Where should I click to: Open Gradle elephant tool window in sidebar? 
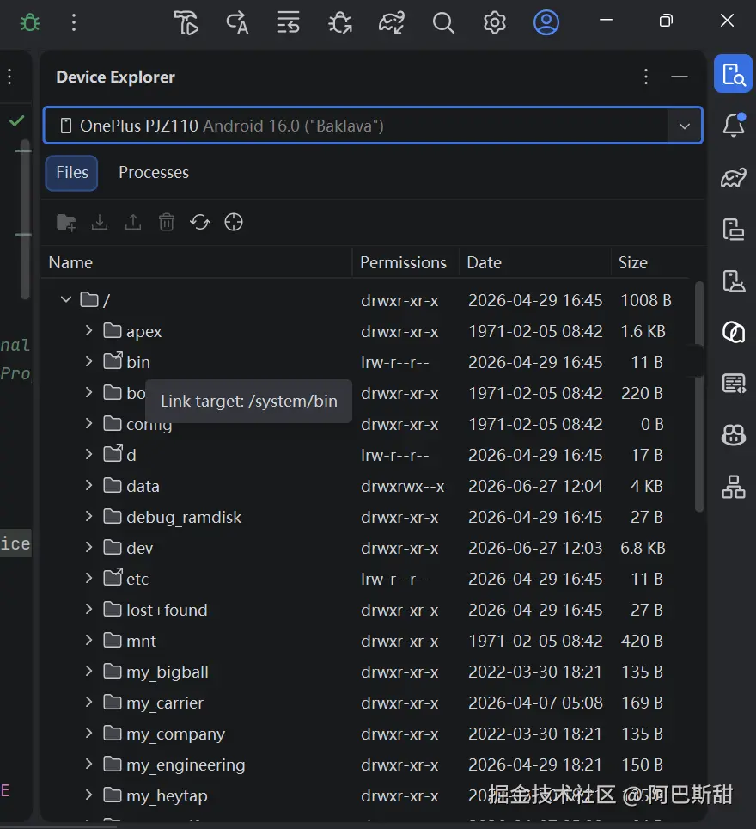point(734,177)
